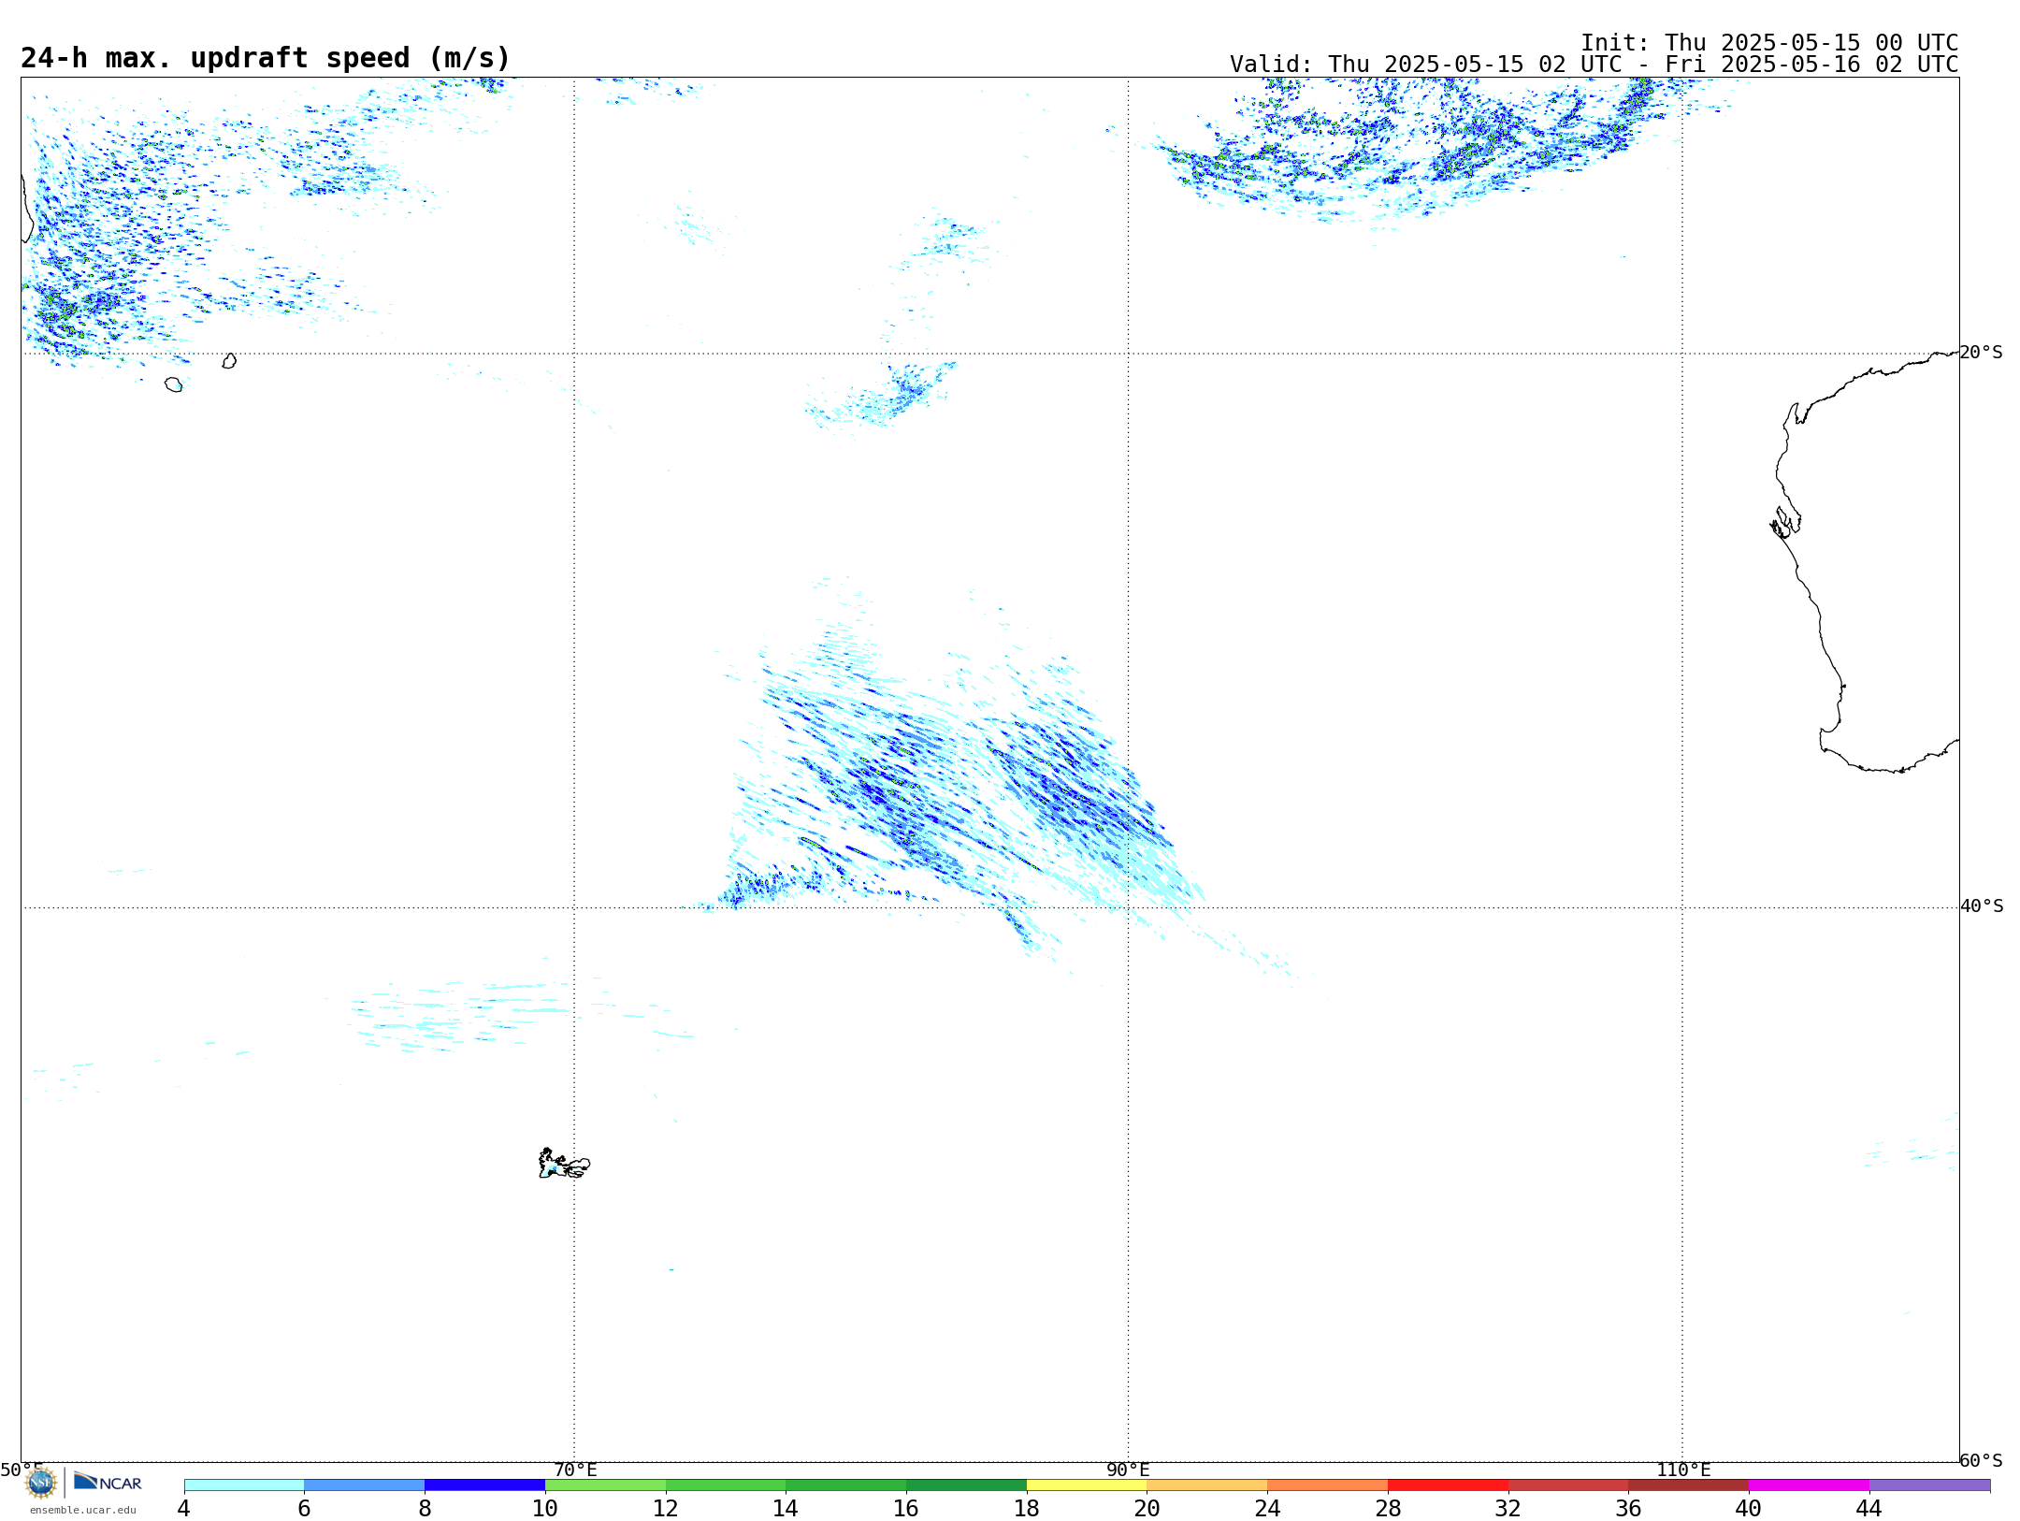Click the '50°E' longitude label
Viewport: 2020px width, 1521px height.
point(22,1470)
